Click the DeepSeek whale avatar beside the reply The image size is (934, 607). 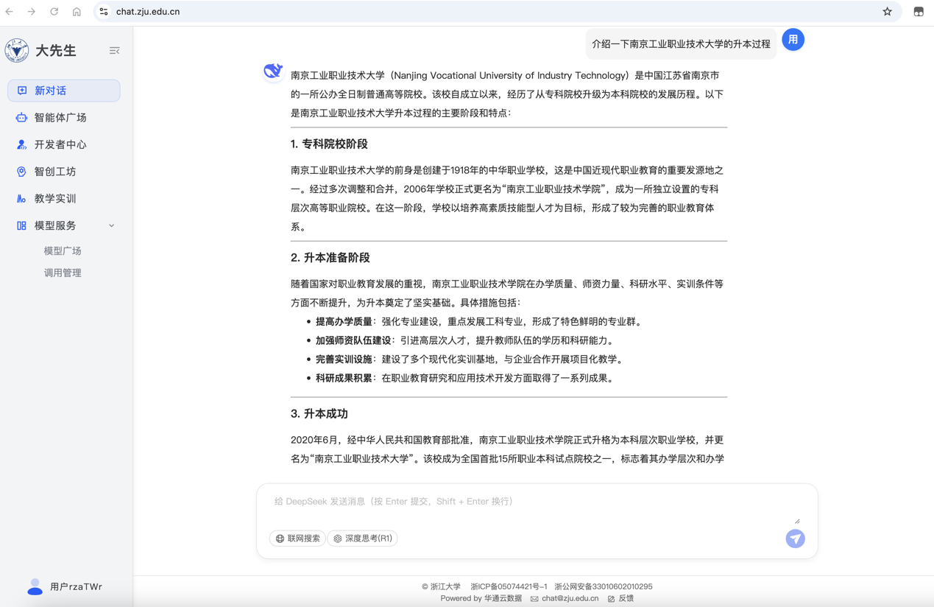[273, 71]
